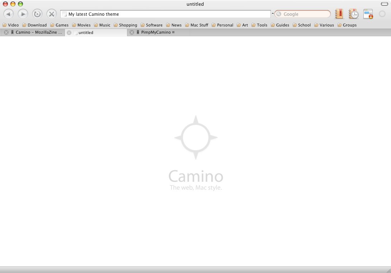Minimize window with yellow button
Viewport: 391px width, 273px height.
click(x=13, y=4)
